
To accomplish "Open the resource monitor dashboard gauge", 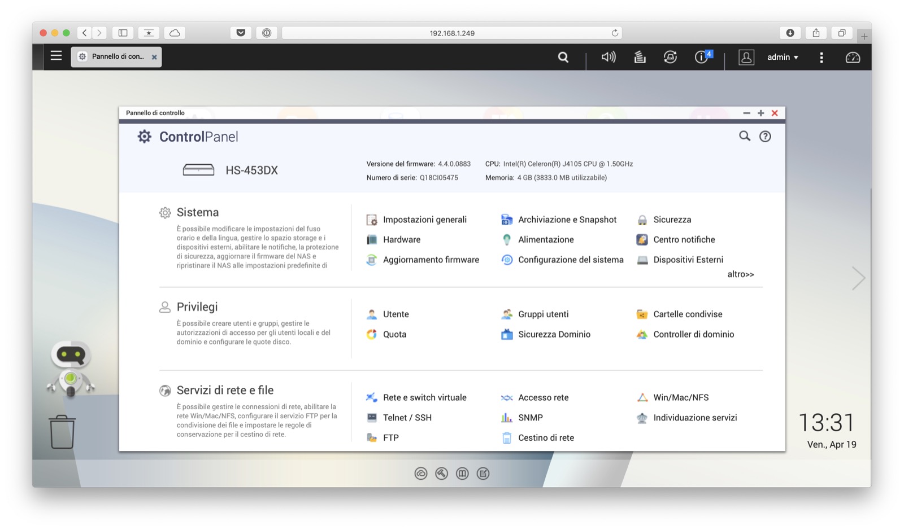I will coord(853,57).
